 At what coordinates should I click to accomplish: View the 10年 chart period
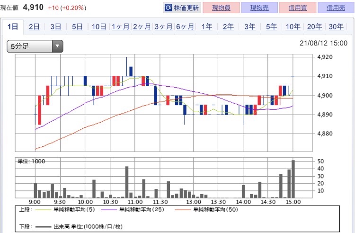[x=293, y=27]
